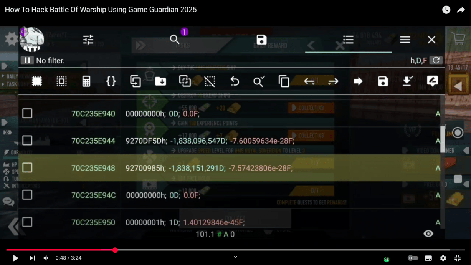Screen dimensions: 471x265
Task: Toggle subtitles with the captions button
Action: tap(428, 258)
